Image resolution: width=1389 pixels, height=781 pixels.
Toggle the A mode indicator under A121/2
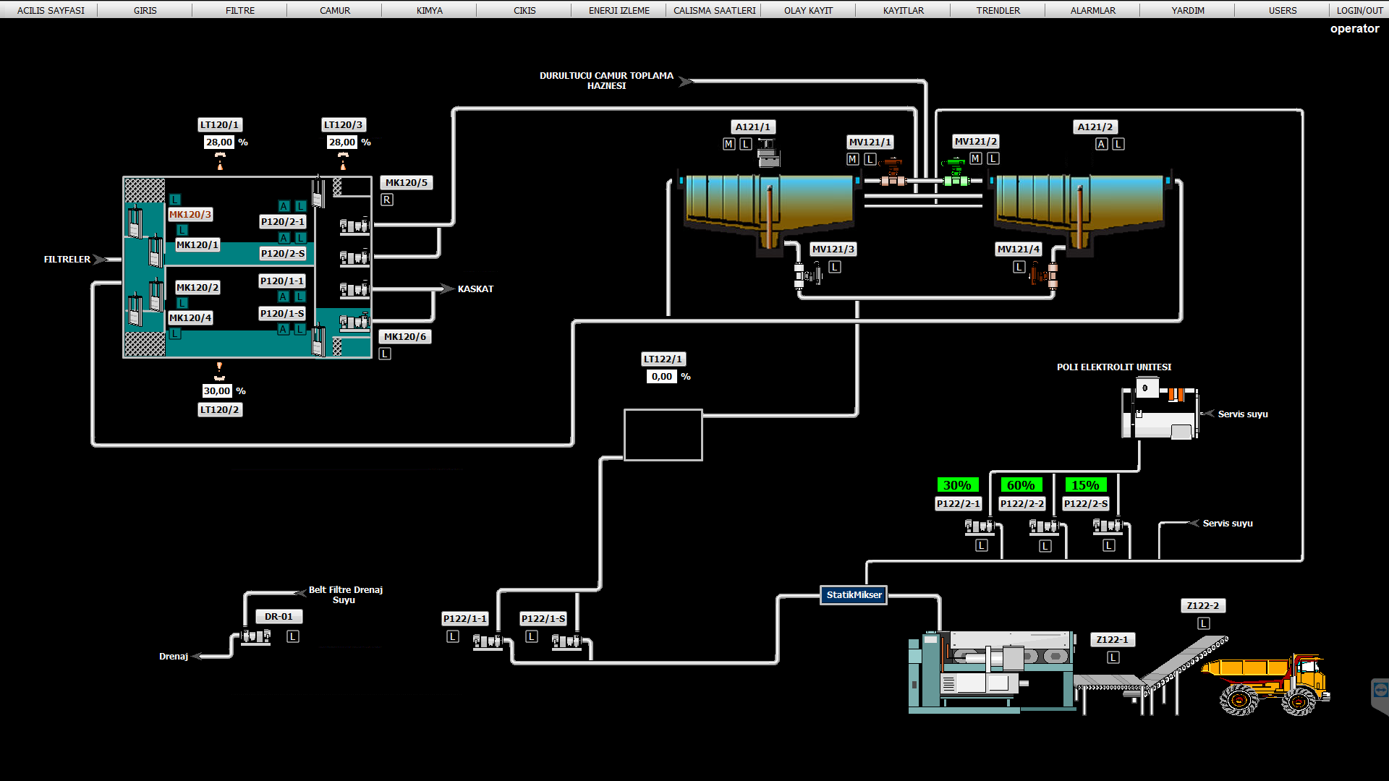click(1101, 145)
